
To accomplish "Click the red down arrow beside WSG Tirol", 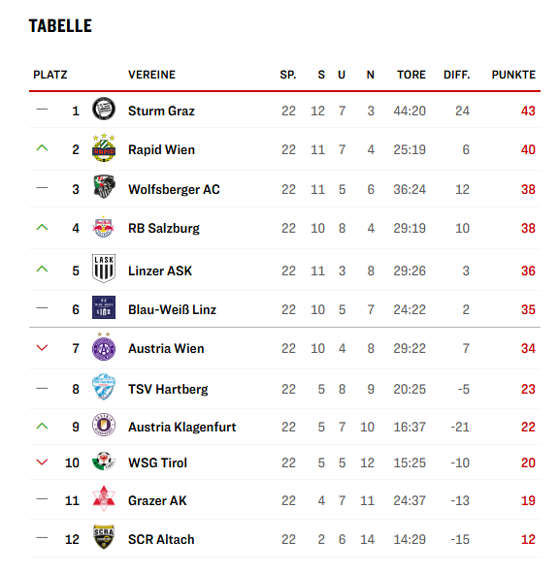I will click(x=42, y=462).
